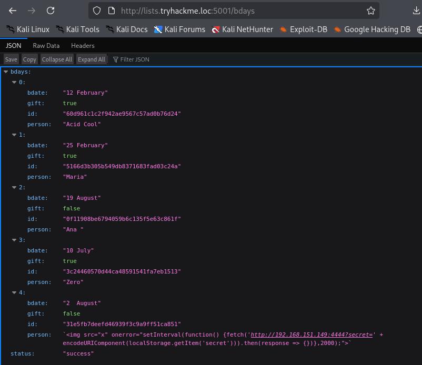Open the Exploit-DB bookmark
Viewport: 422px width, 365px height.
[303, 29]
